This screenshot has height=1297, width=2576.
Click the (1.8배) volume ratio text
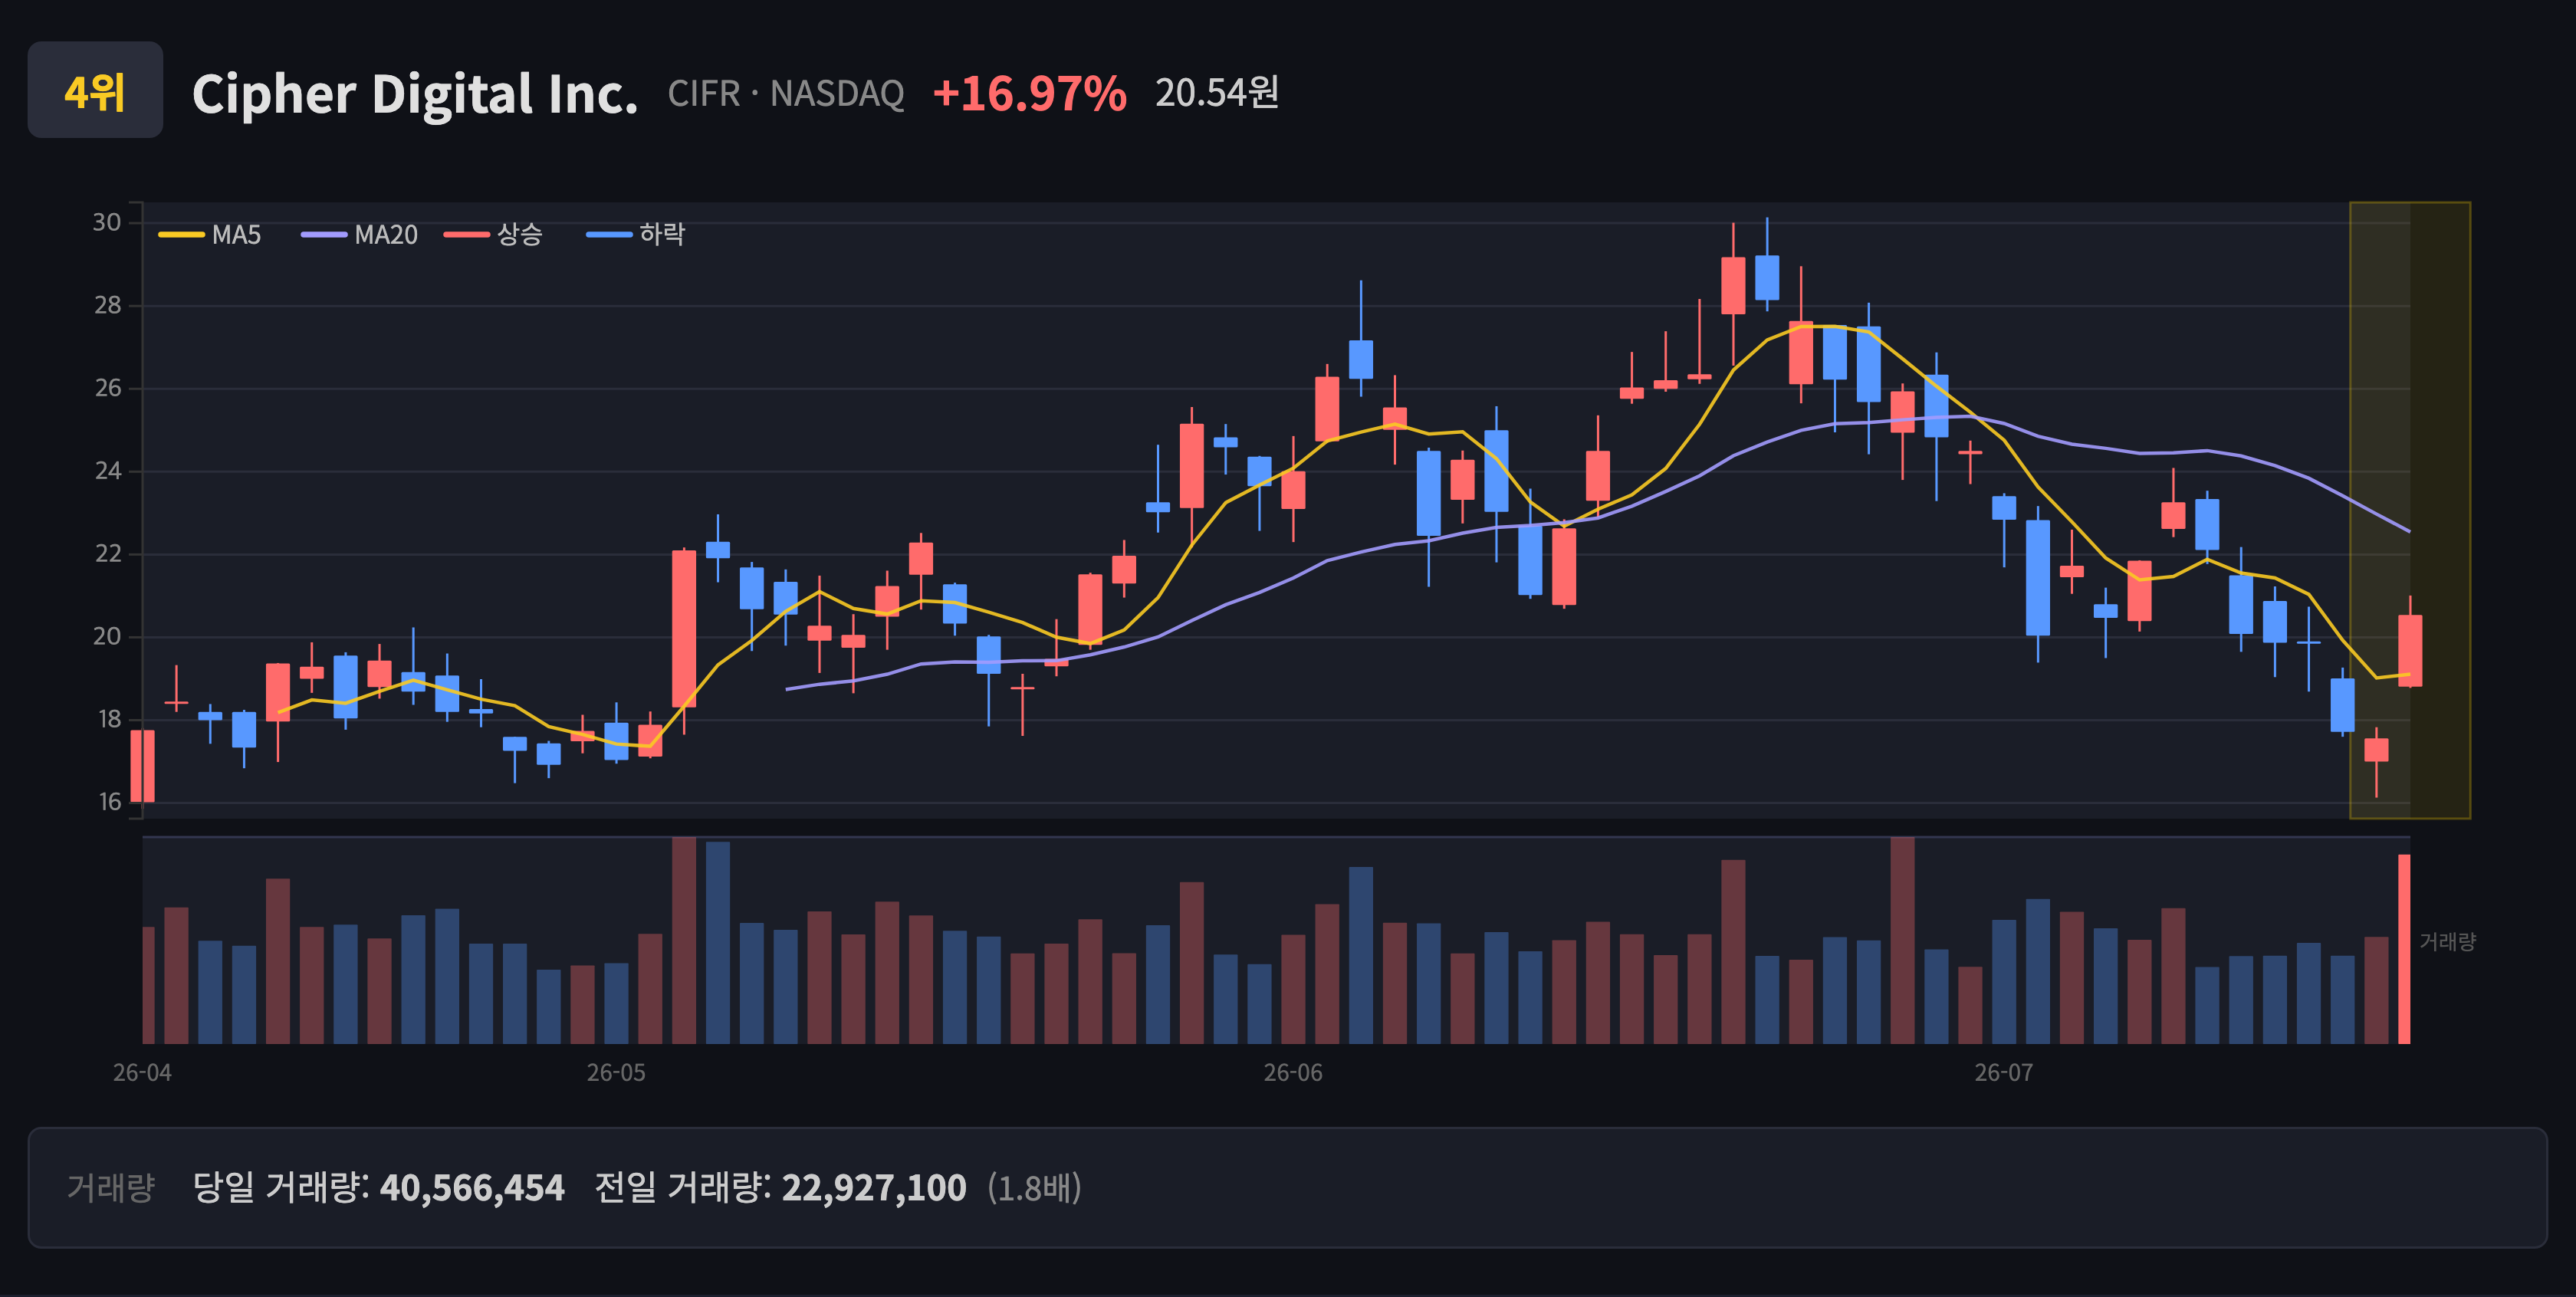pyautogui.click(x=1035, y=1188)
